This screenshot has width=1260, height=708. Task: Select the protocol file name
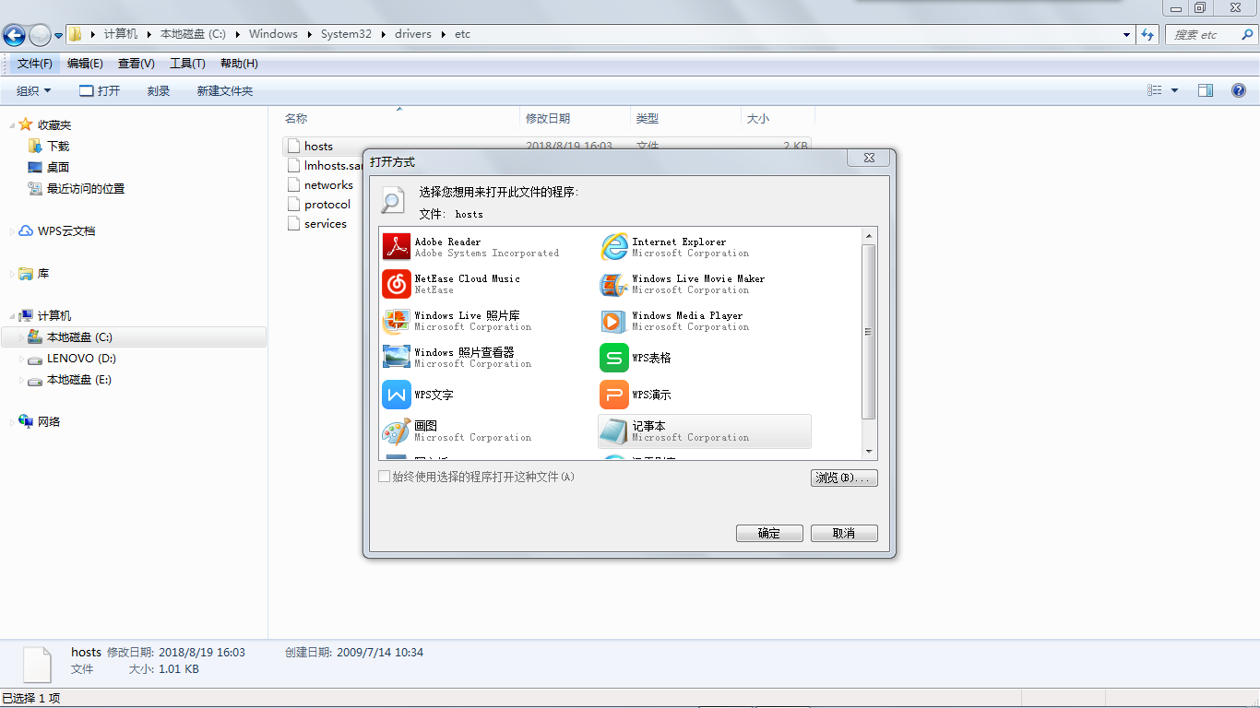click(x=327, y=204)
